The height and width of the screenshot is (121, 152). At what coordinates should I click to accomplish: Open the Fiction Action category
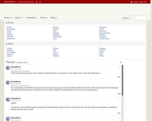point(9,27)
